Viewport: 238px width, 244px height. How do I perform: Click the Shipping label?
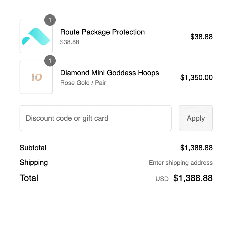(34, 162)
